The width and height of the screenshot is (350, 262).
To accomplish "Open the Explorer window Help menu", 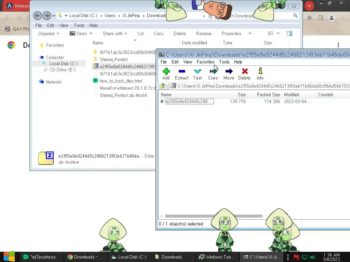I will (x=94, y=25).
